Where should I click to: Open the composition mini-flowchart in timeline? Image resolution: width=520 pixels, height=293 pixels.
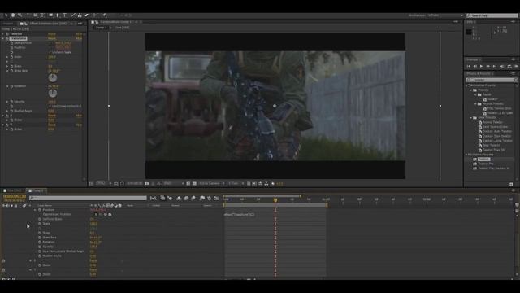tap(153, 199)
